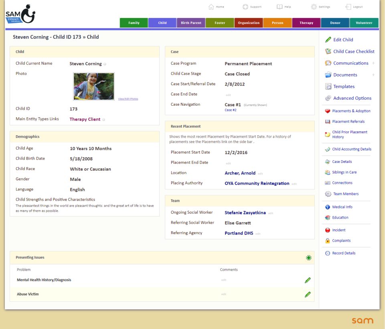Open the Birth Parent tab
The image size is (385, 329).
point(191,23)
